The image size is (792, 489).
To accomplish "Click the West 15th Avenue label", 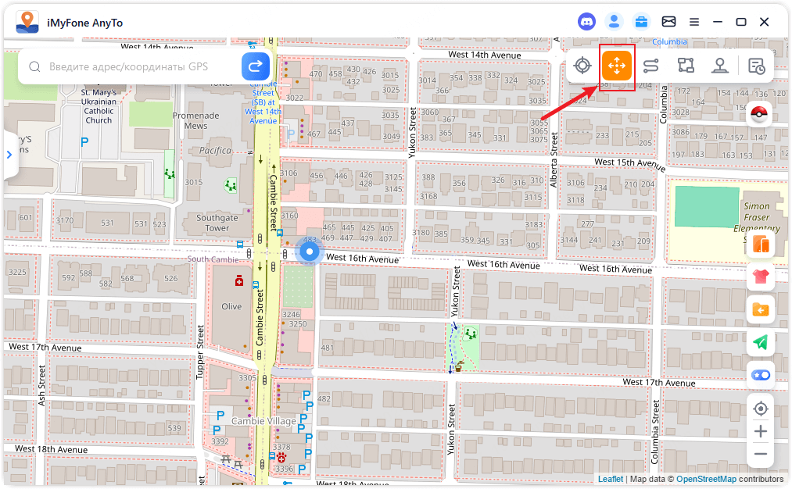I will [x=630, y=164].
